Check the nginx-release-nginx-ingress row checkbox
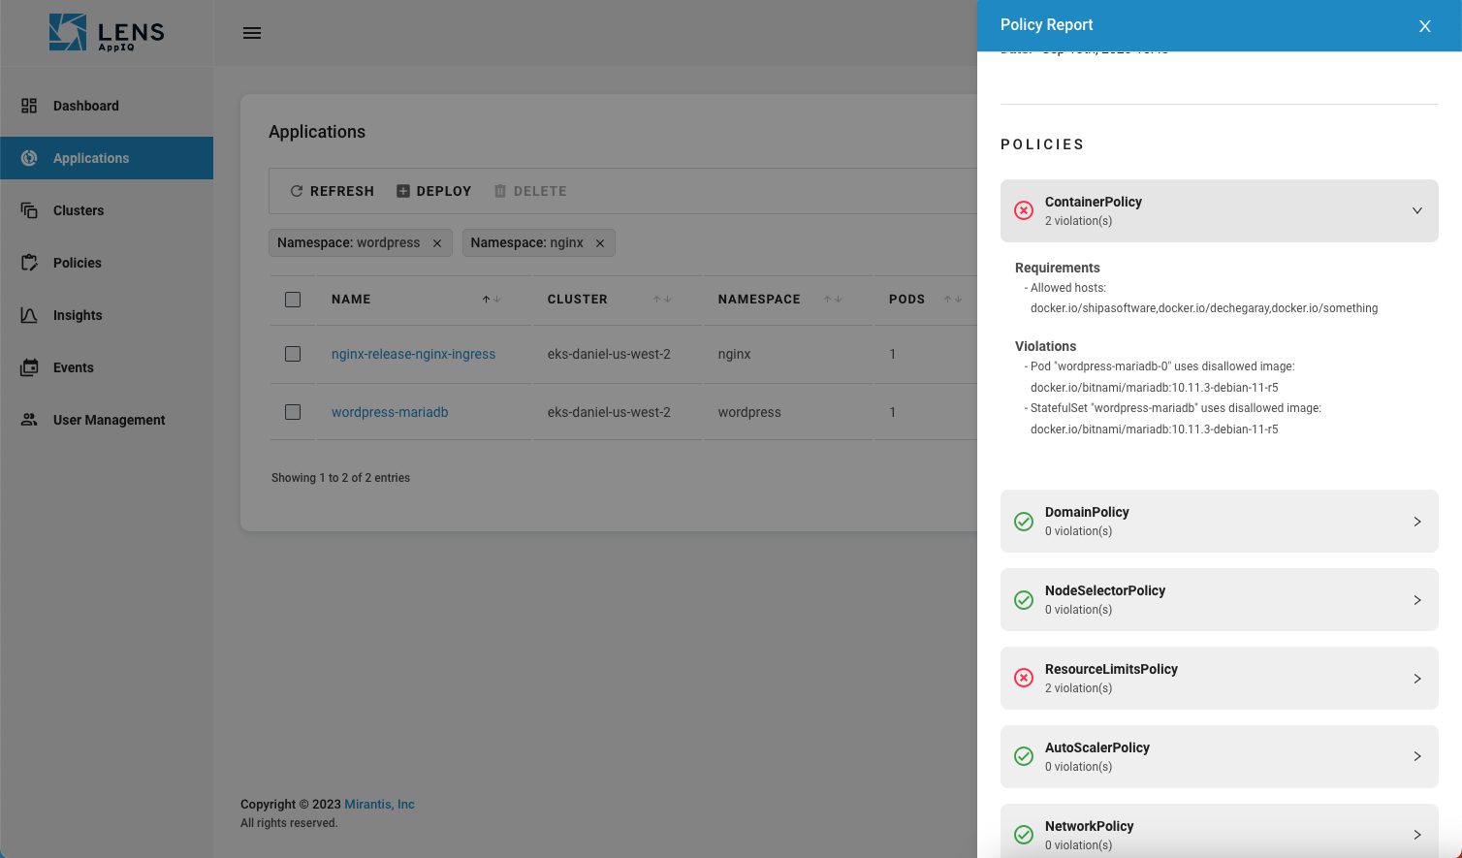This screenshot has height=858, width=1462. pyautogui.click(x=293, y=354)
